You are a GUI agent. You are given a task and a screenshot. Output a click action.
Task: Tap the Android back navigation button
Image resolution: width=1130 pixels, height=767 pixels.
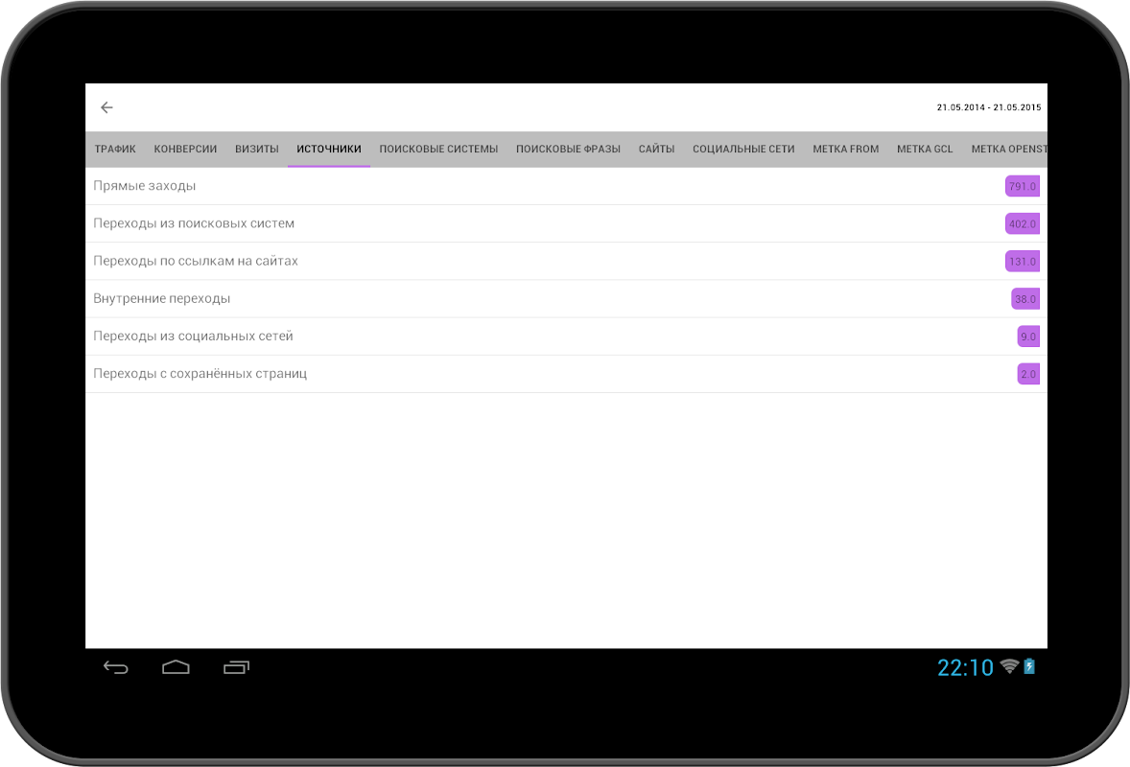[x=115, y=667]
